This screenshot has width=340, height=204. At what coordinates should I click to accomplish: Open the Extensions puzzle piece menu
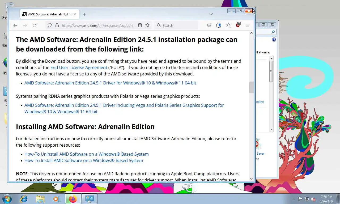point(228,25)
